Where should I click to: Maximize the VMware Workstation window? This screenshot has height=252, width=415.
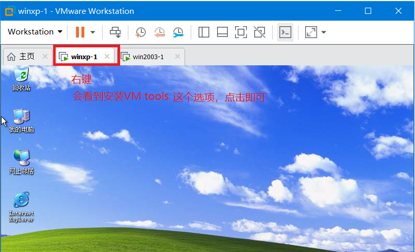click(x=368, y=11)
